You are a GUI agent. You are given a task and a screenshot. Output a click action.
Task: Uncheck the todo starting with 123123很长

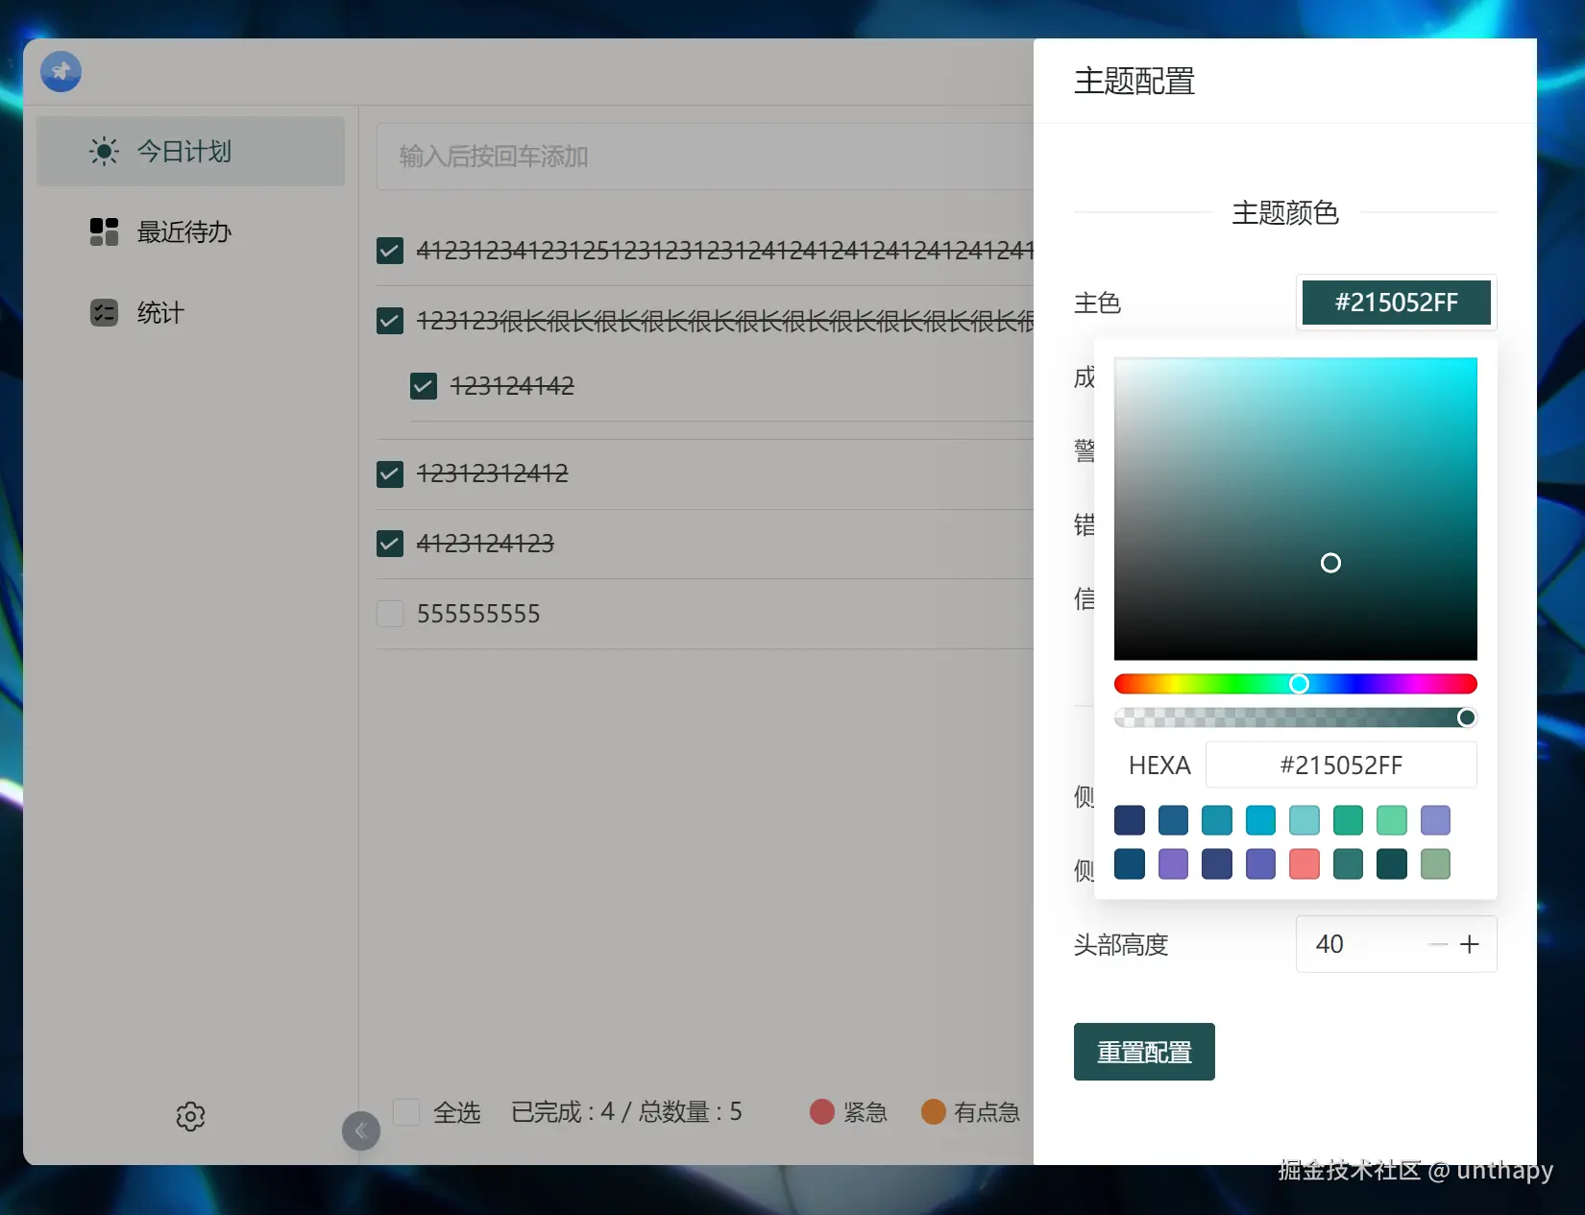coord(390,320)
